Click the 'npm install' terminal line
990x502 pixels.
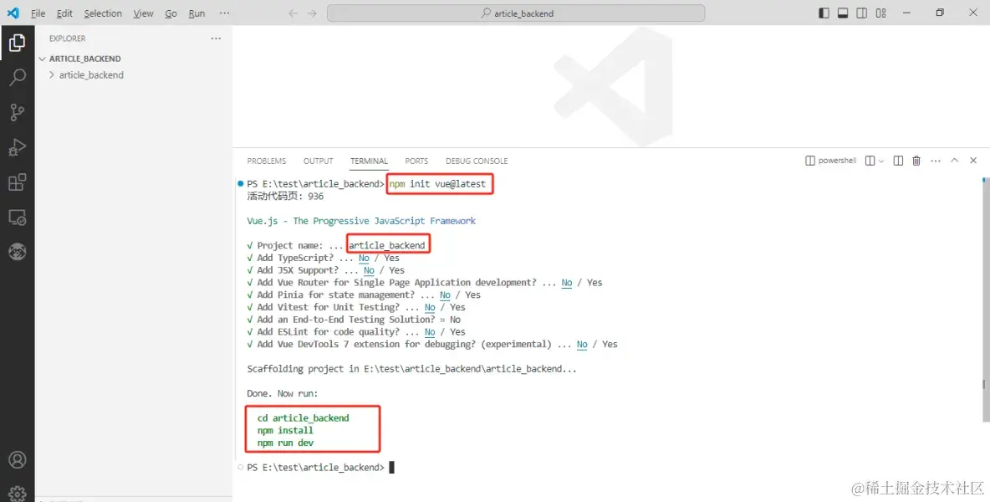pyautogui.click(x=285, y=431)
